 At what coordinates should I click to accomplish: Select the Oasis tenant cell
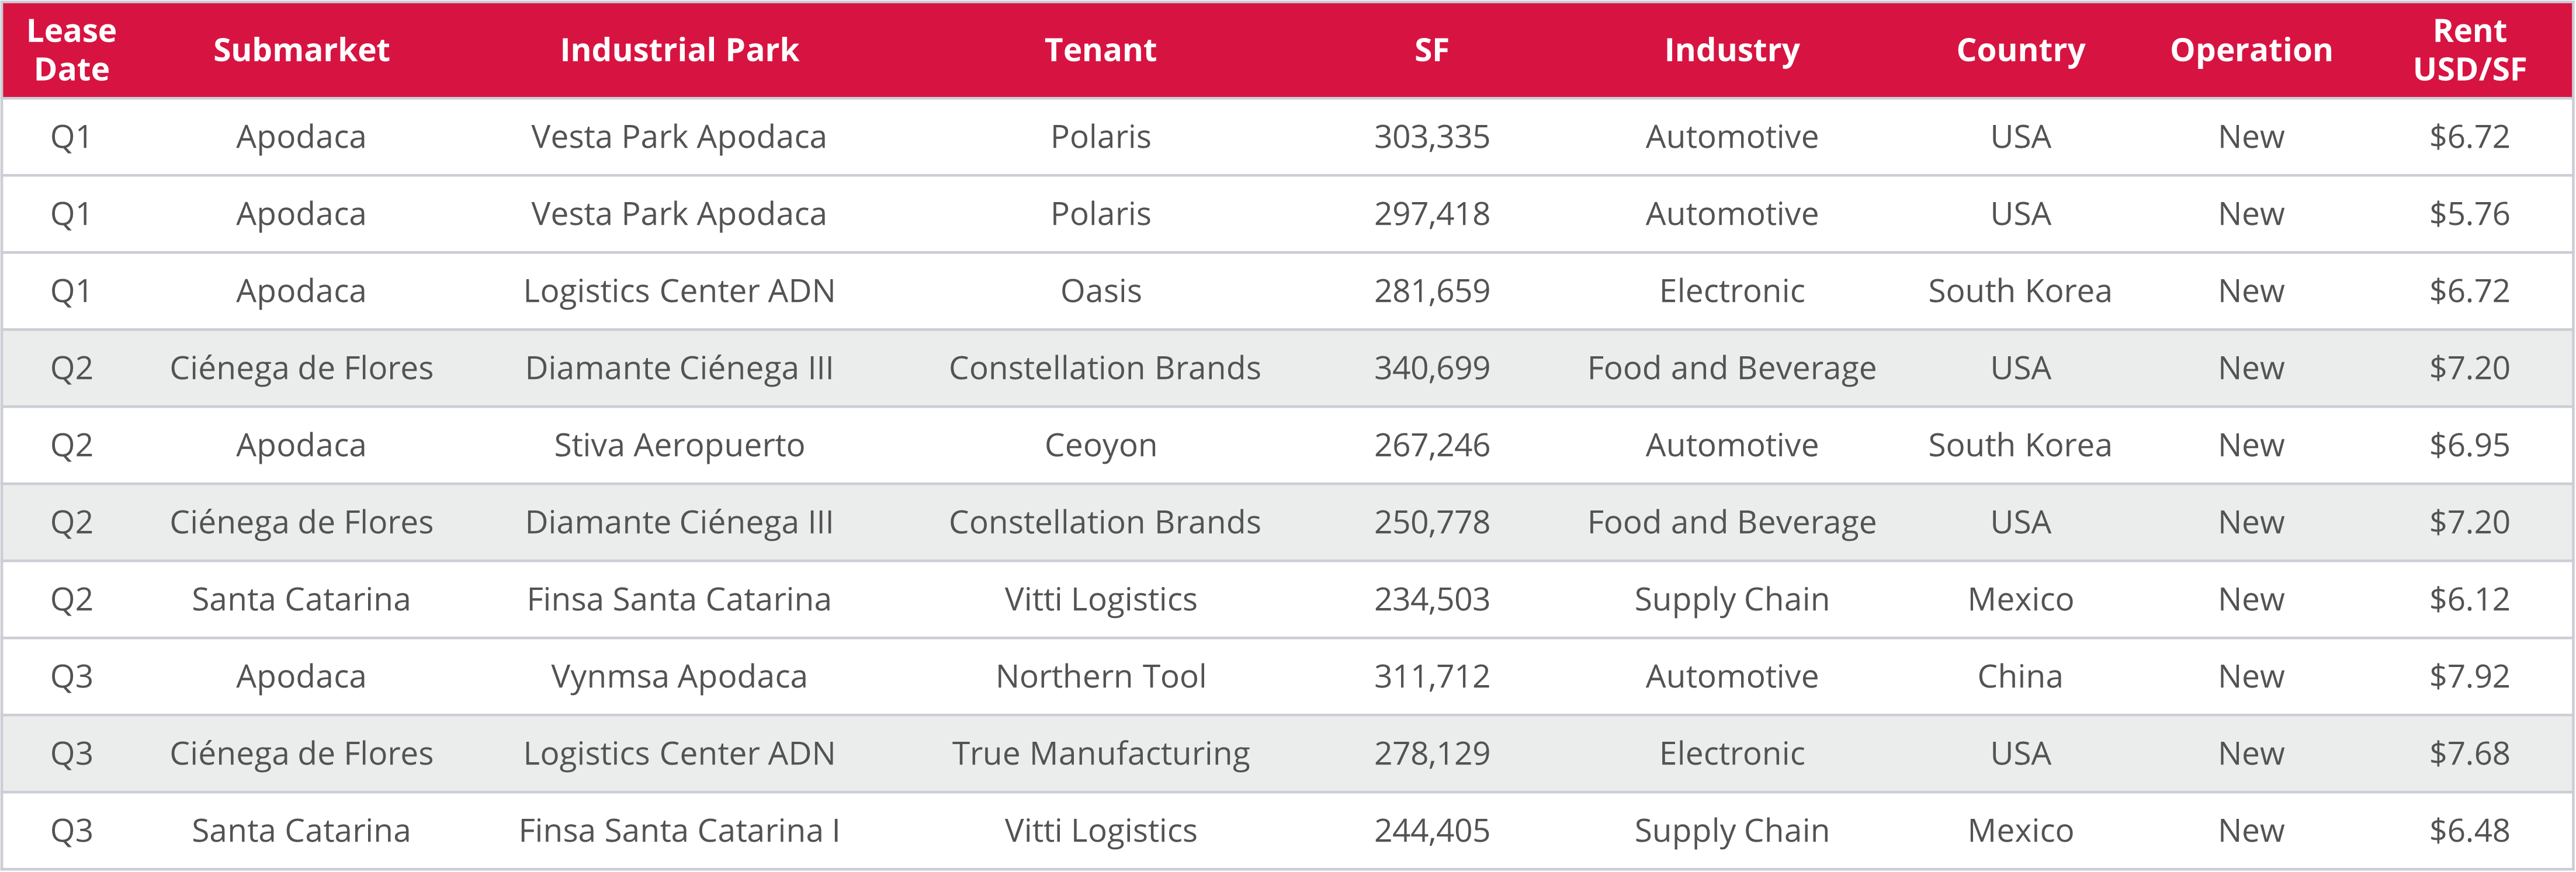(x=1100, y=291)
